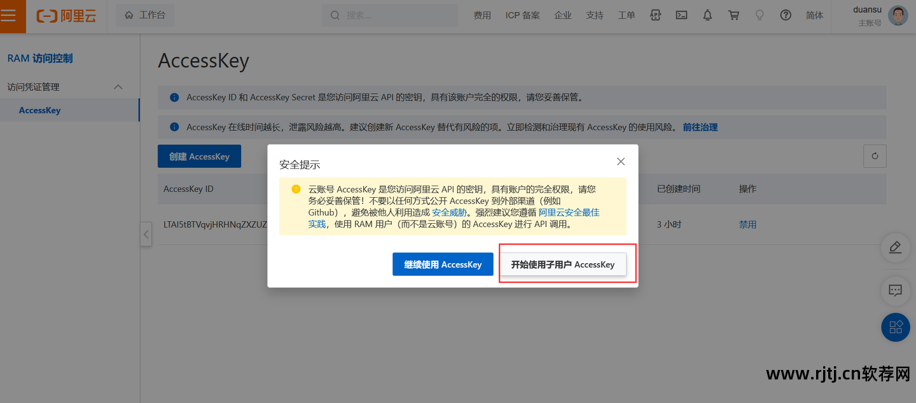This screenshot has height=403, width=916.
Task: Open the 企业 menu
Action: coord(563,15)
